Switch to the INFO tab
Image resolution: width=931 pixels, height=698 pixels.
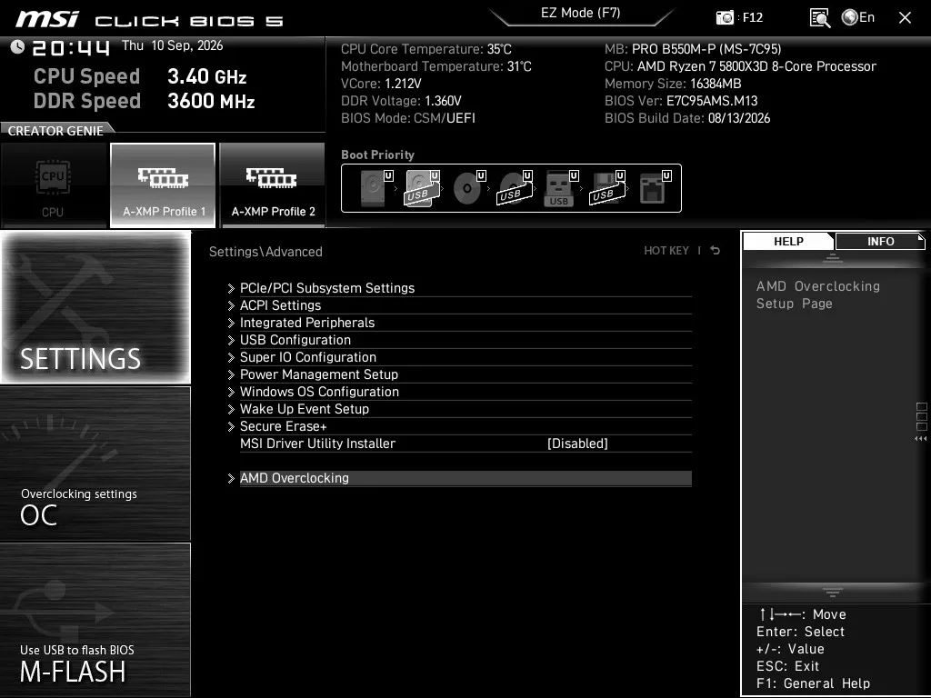point(880,241)
